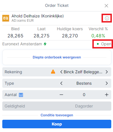
Task: Open instrument info via the circled i icon
Action: click(x=107, y=18)
